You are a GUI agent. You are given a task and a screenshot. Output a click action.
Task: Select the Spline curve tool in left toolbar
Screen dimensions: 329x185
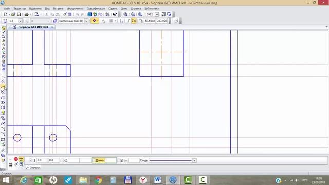(x=3, y=124)
